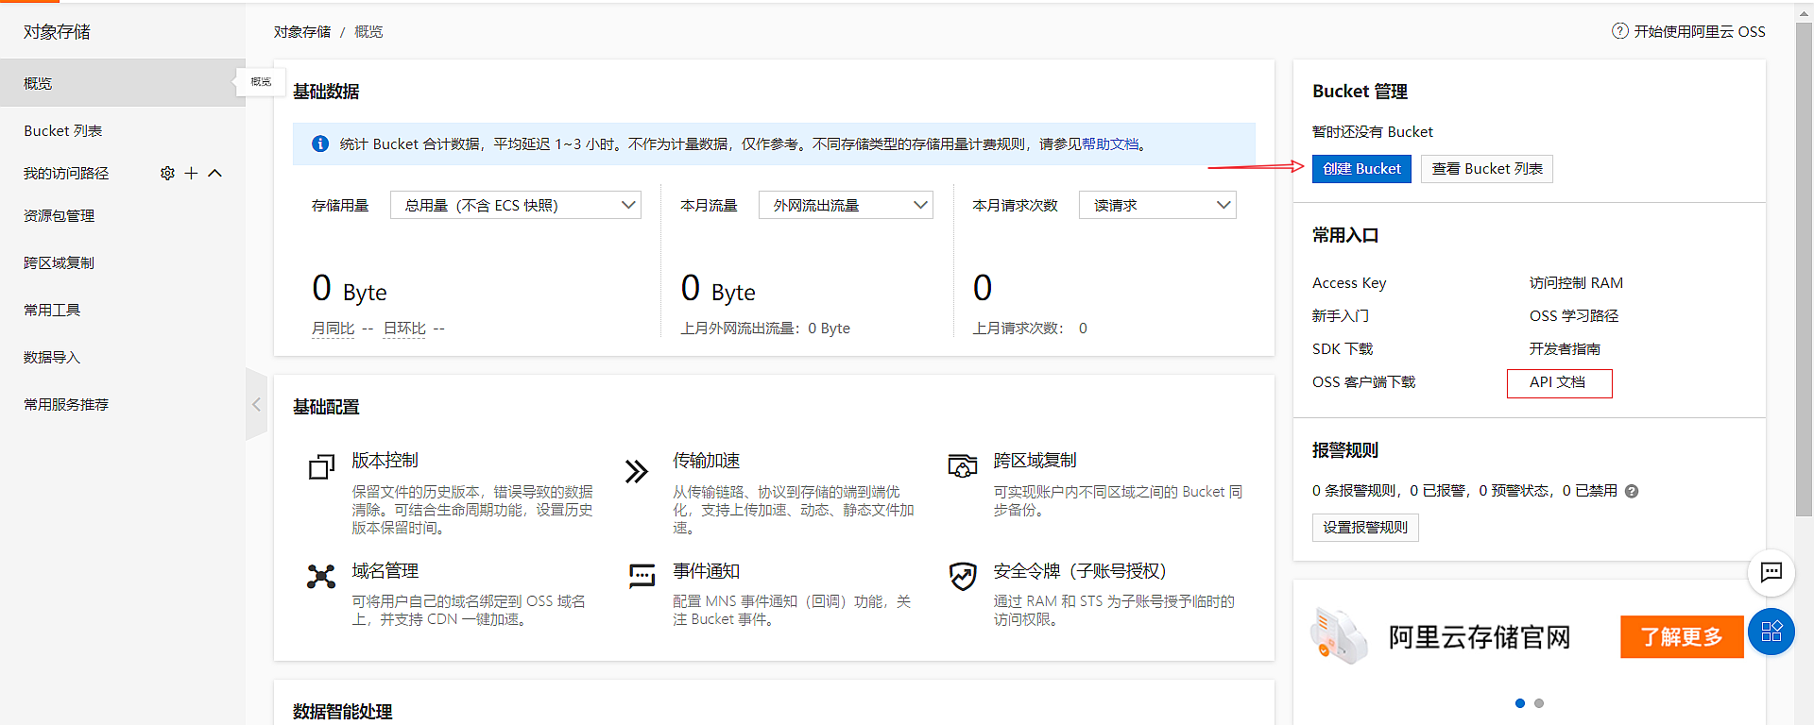Select the first blue carousel dot
This screenshot has height=725, width=1814.
(x=1520, y=703)
